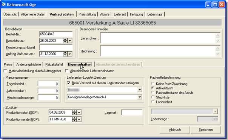Open the blurred Lagerstandort dropdown
This screenshot has height=140, width=228.
(x=139, y=90)
